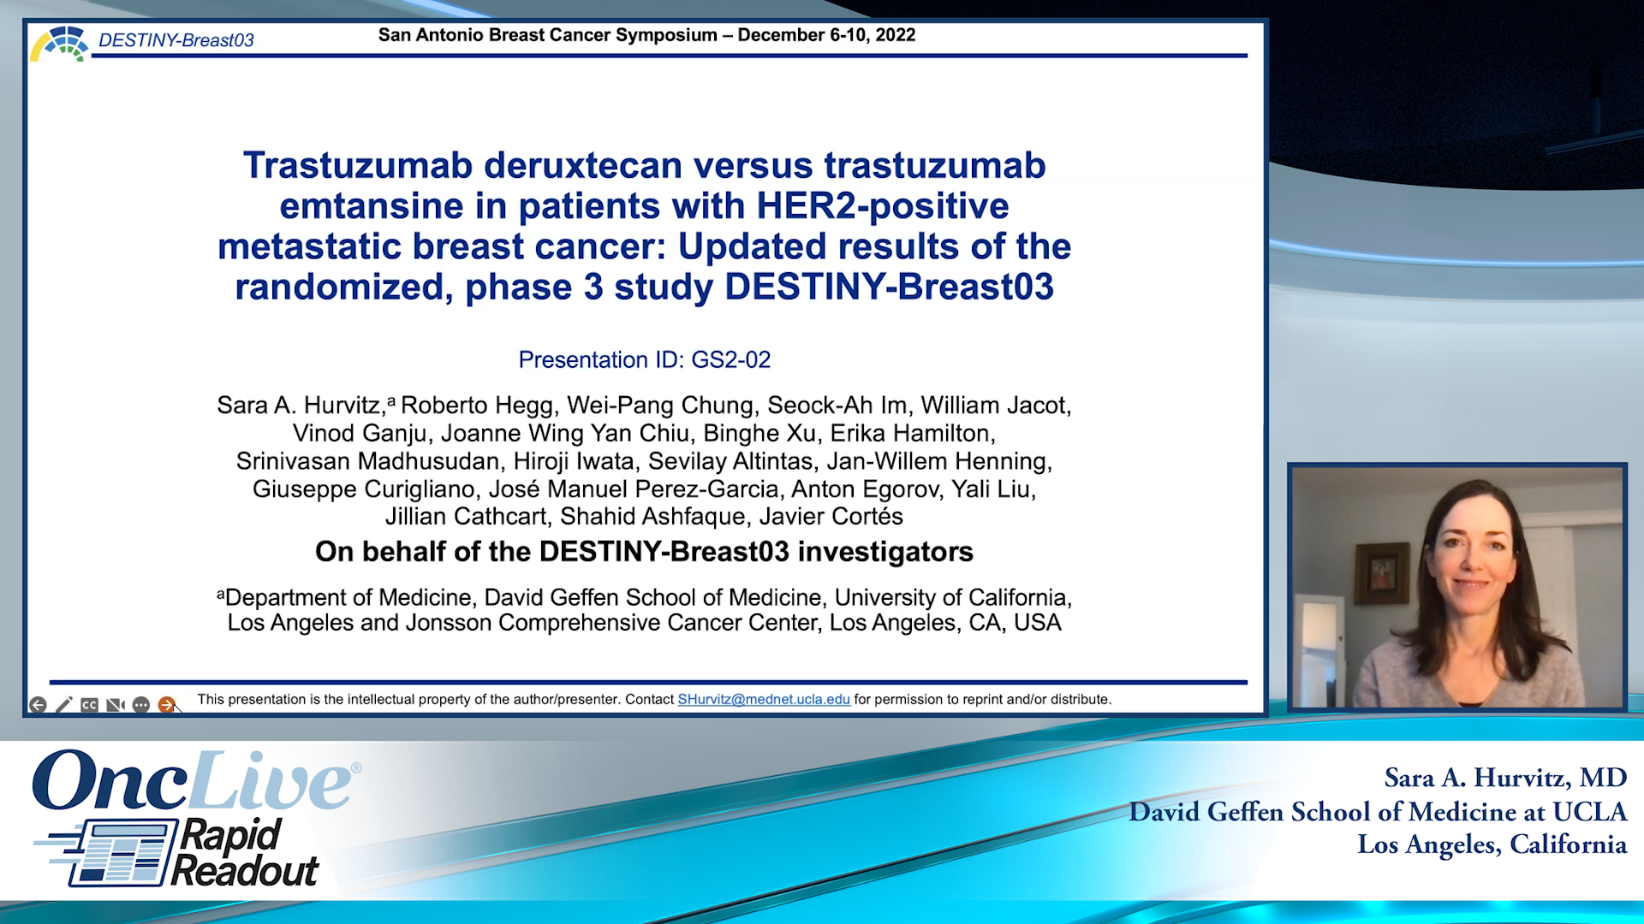The height and width of the screenshot is (924, 1644).
Task: Go to the previous slide arrow
Action: [38, 705]
